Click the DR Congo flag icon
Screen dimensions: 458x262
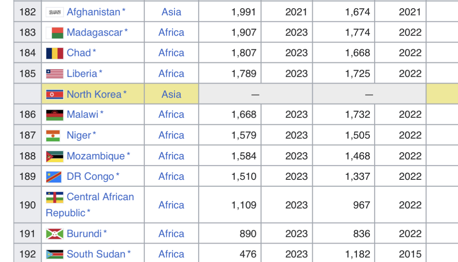pyautogui.click(x=54, y=177)
